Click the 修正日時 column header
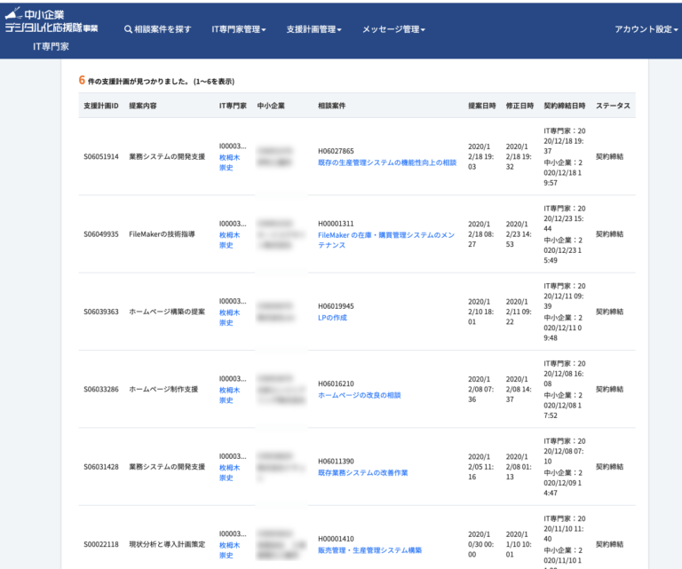Viewport: 682px width, 569px height. pyautogui.click(x=519, y=106)
